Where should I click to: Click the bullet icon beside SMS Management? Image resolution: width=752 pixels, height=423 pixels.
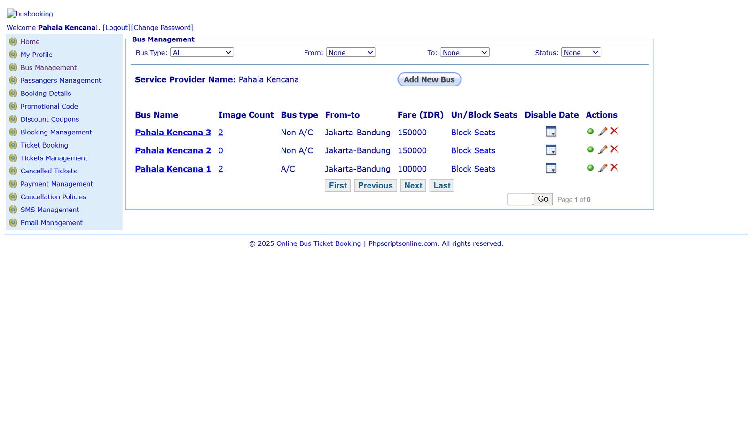(x=13, y=210)
